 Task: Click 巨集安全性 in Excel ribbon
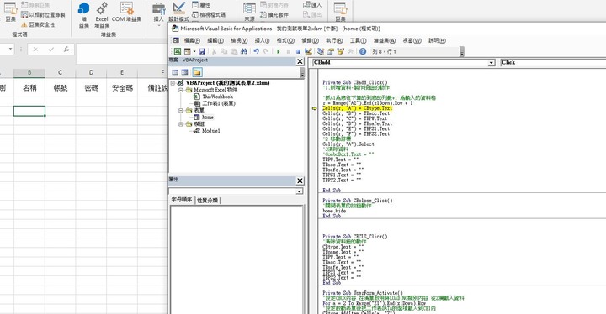[x=38, y=24]
